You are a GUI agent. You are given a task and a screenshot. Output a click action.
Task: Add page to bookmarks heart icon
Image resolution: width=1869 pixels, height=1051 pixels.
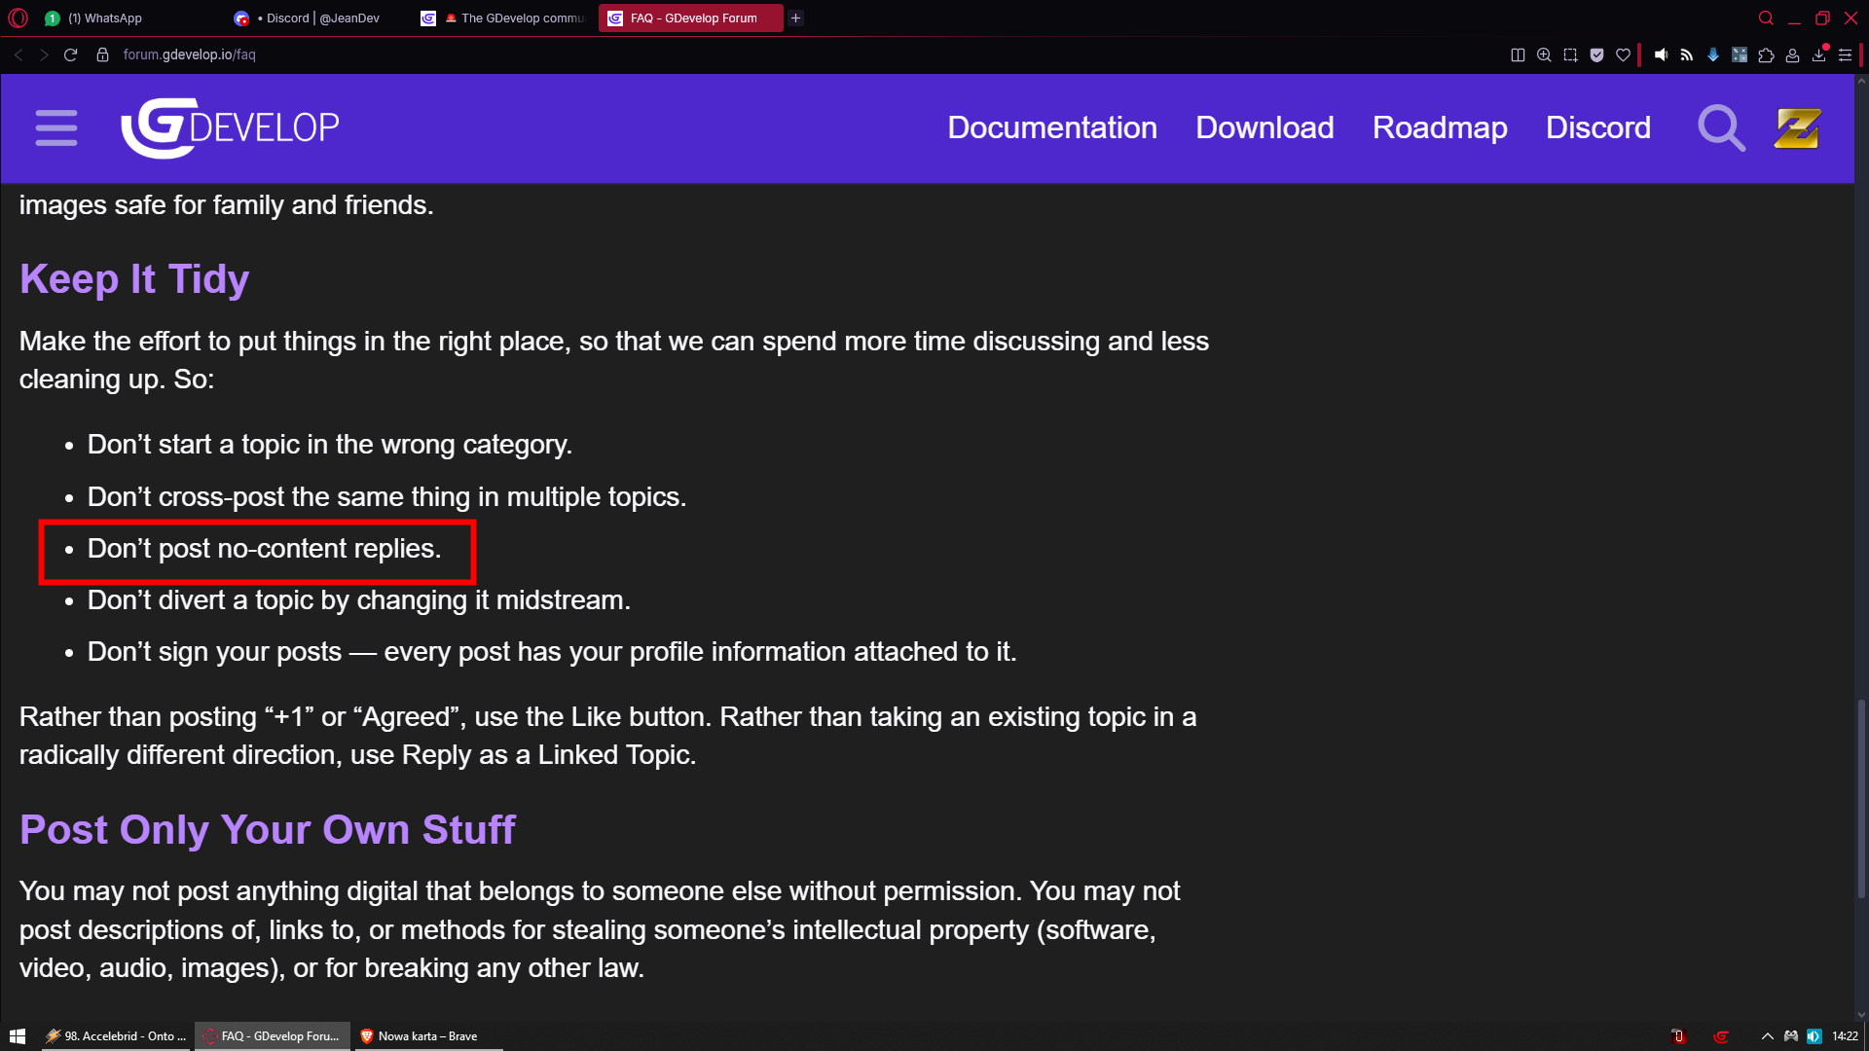(x=1623, y=54)
